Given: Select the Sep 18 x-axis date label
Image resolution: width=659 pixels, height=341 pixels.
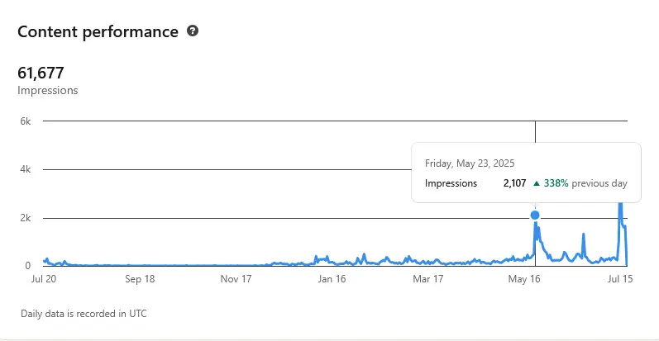Looking at the screenshot, I should 140,279.
